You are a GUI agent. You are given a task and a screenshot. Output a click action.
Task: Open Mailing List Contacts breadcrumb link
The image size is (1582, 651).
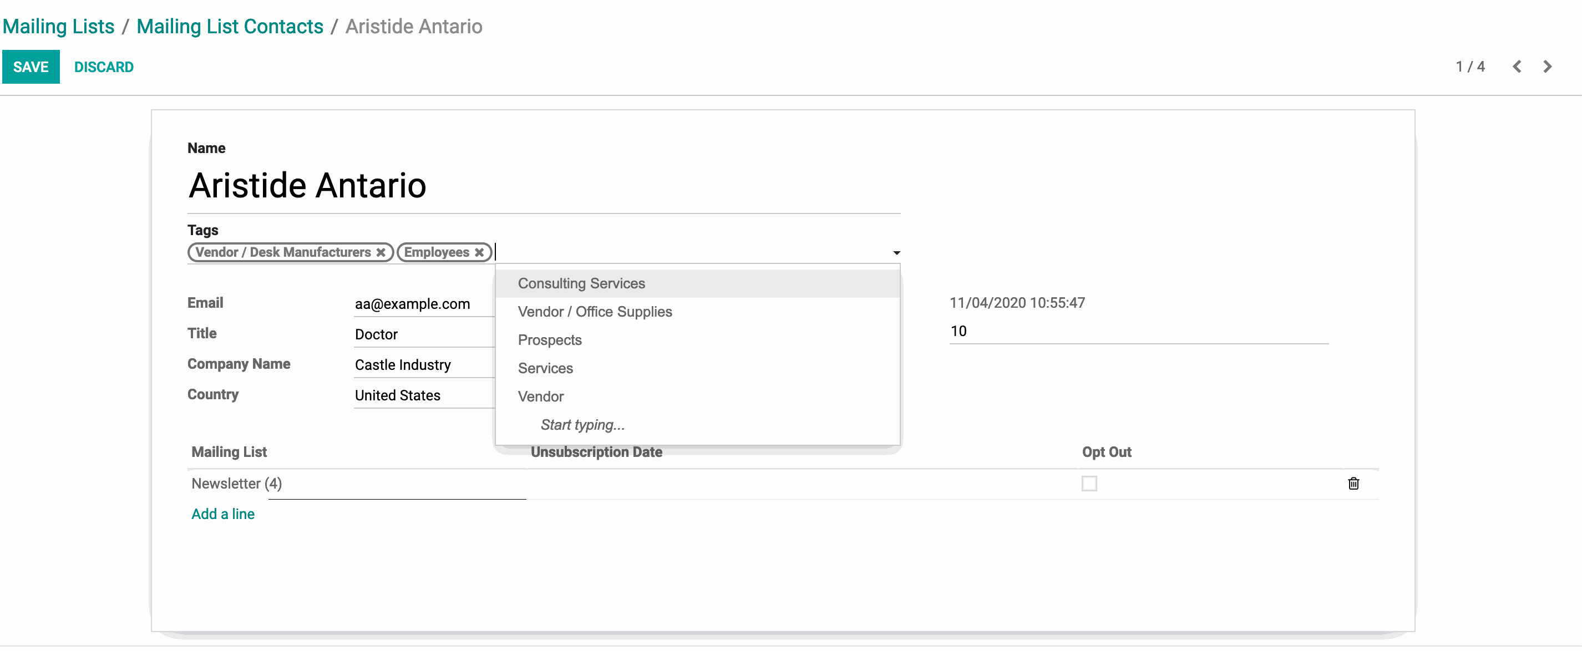click(x=230, y=27)
